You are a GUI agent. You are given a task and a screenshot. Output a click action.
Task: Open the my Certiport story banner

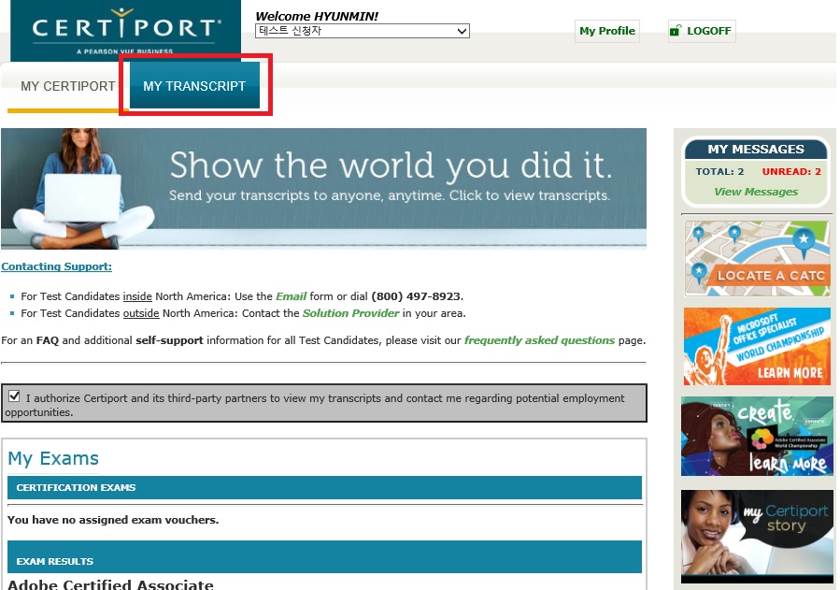(757, 536)
